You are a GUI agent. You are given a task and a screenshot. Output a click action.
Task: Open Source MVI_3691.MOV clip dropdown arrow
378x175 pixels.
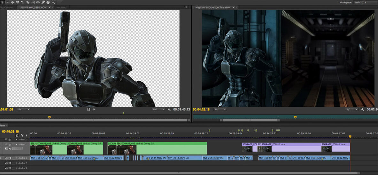(x=49, y=7)
